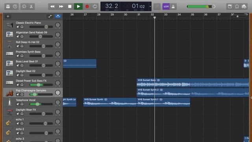Click track name Telephone Vocal

coord(26,100)
